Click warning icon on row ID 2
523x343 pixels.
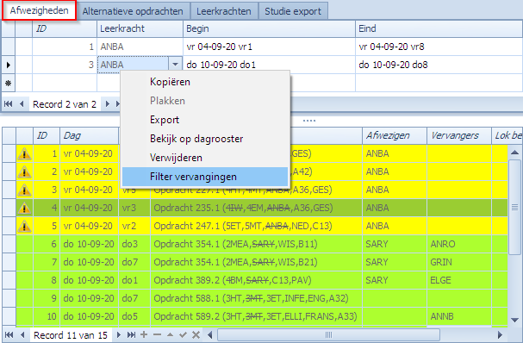click(x=24, y=171)
